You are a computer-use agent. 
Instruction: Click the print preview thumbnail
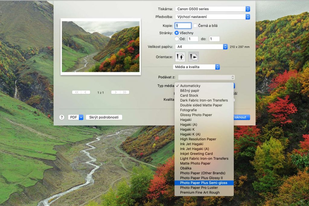[x=100, y=46]
